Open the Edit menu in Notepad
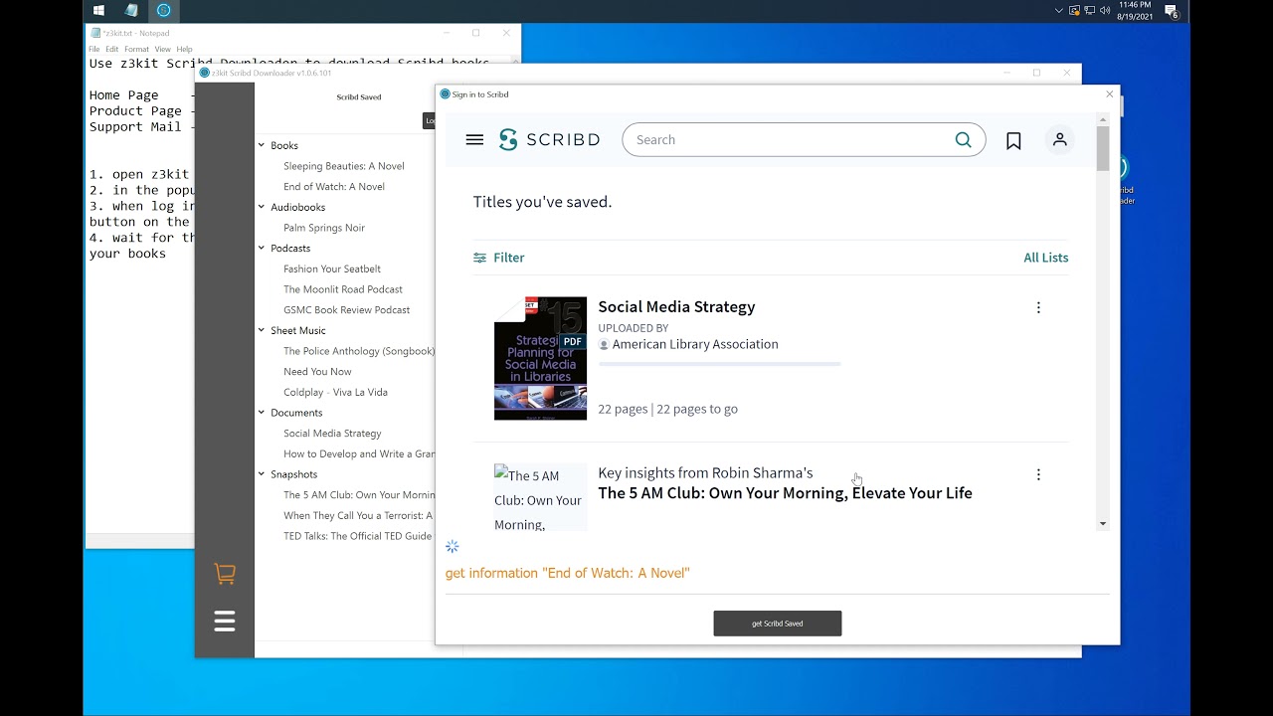The image size is (1273, 716). tap(112, 49)
